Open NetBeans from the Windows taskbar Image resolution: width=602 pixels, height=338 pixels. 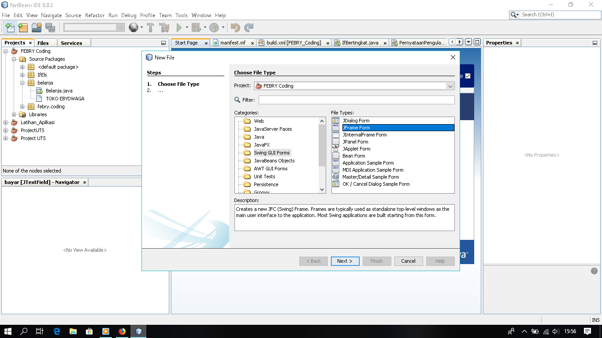139,331
